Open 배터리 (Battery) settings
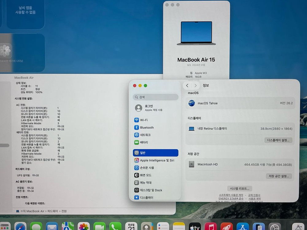Image resolution: width=307 pixels, height=230 pixels. (x=143, y=142)
